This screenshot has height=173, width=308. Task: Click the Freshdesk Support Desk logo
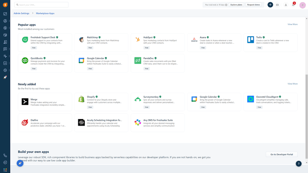point(25,40)
